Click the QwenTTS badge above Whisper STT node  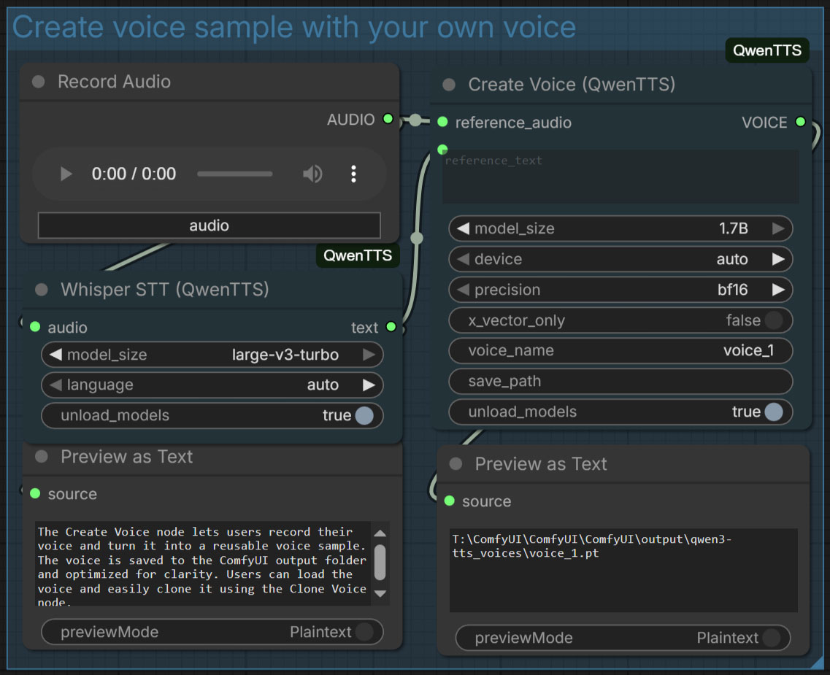click(357, 255)
